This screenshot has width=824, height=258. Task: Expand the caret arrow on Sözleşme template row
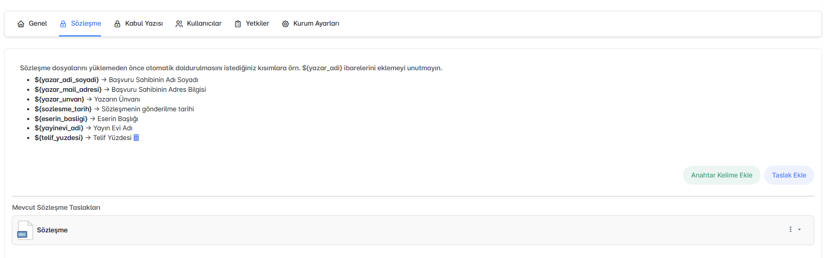799,230
